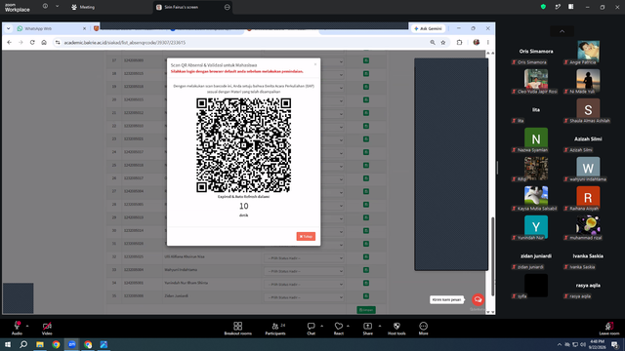625x351 pixels.
Task: Click the Kirim kami pesan label
Action: (x=447, y=299)
